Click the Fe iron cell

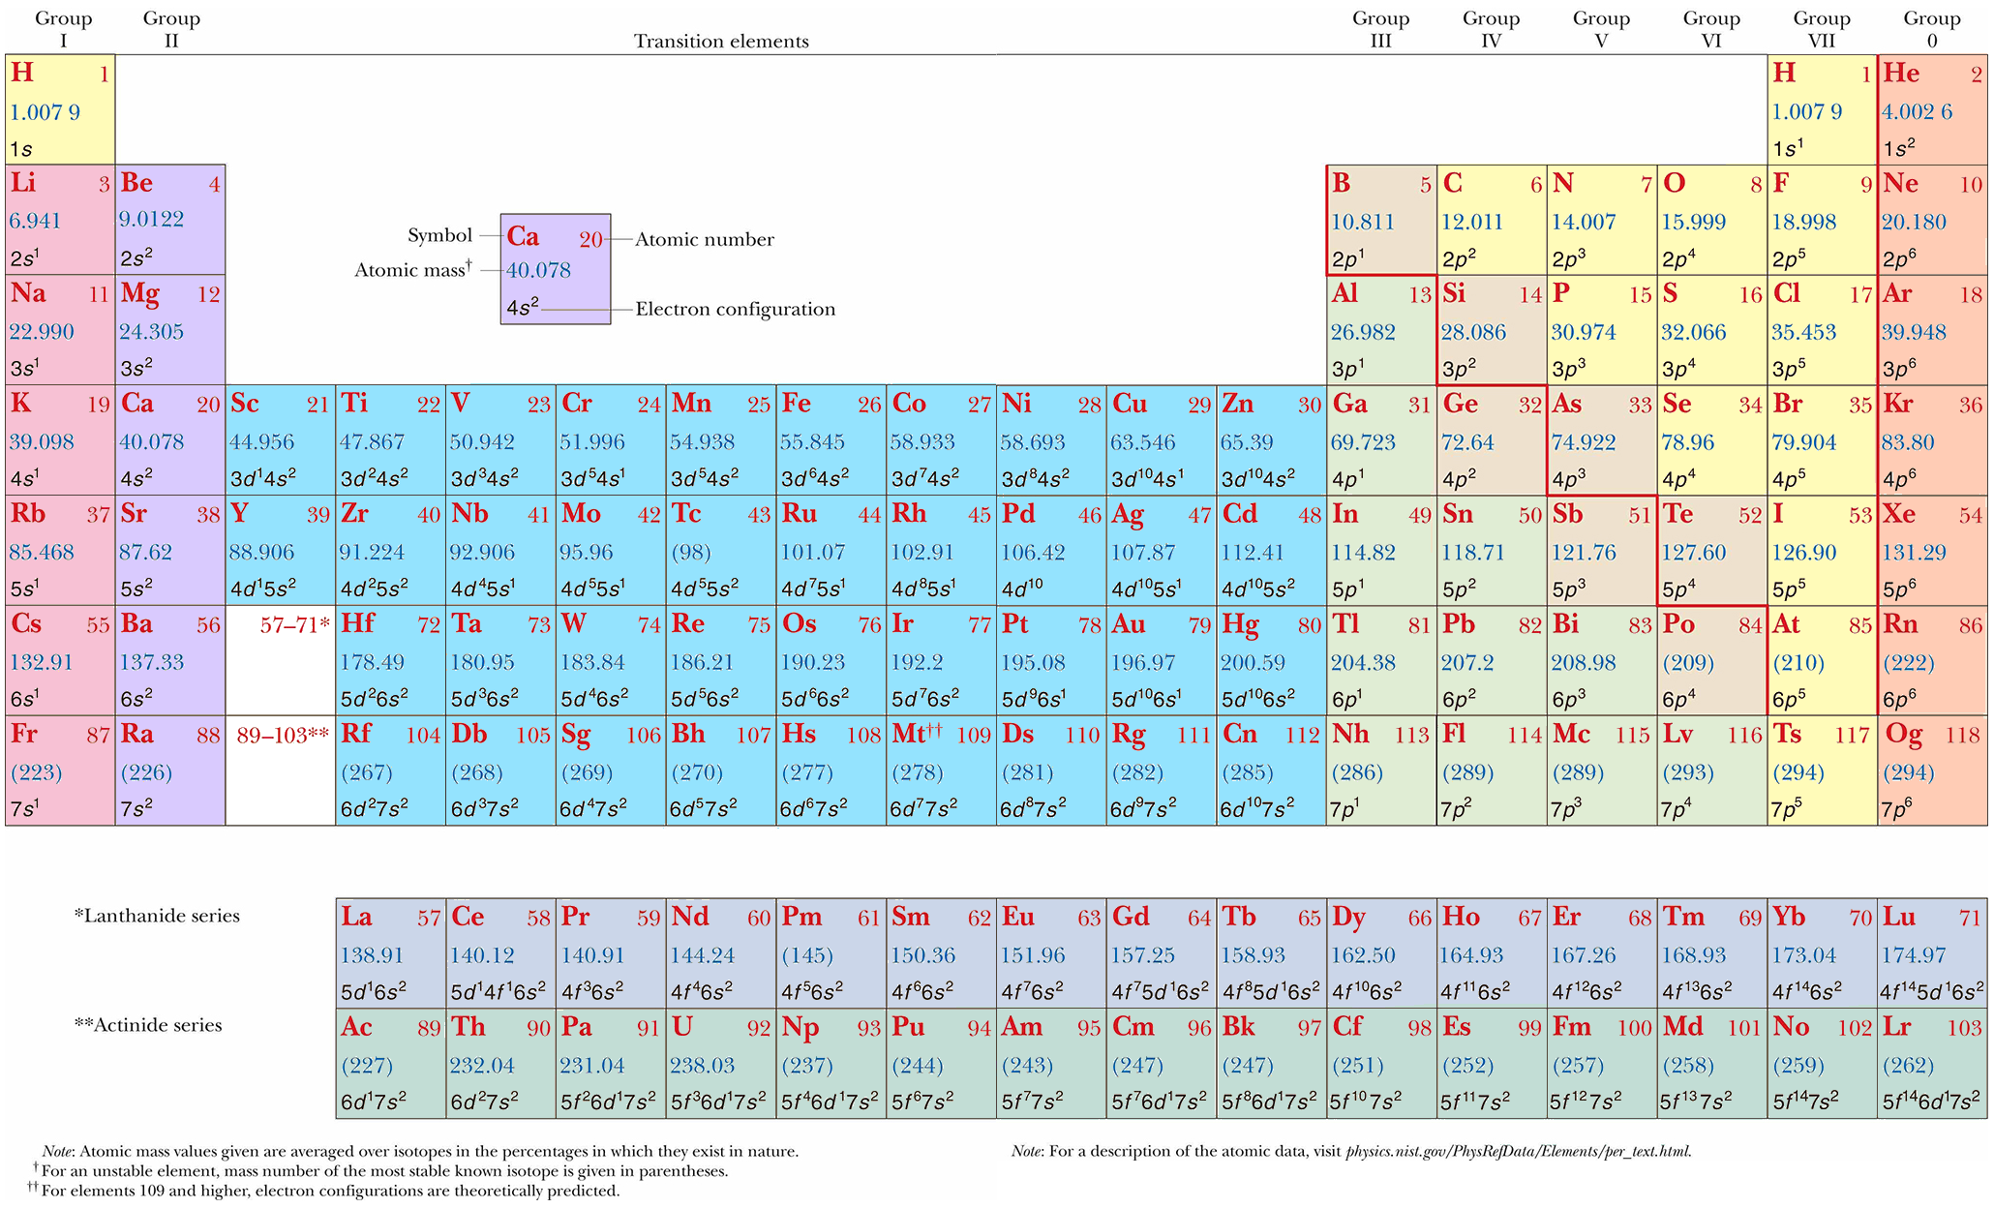[x=831, y=440]
